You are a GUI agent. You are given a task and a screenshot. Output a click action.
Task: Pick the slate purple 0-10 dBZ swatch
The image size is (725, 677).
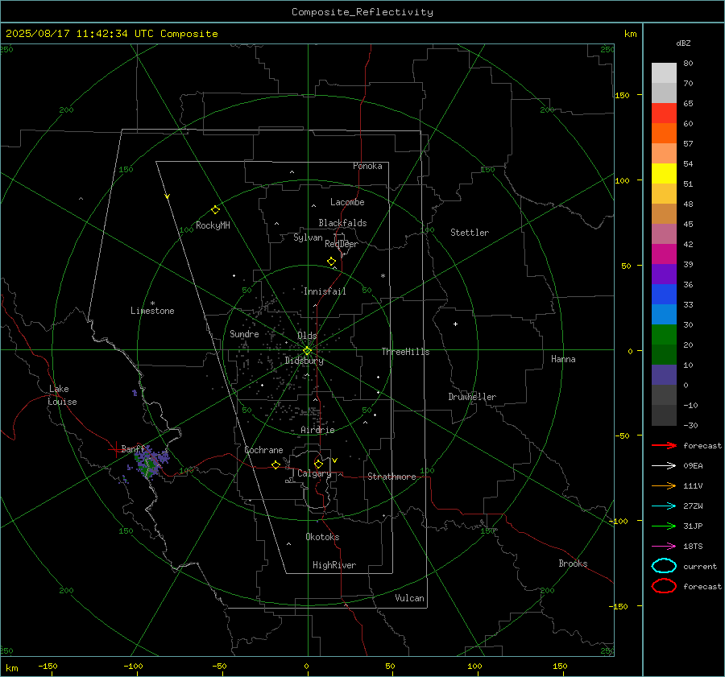[x=664, y=374]
